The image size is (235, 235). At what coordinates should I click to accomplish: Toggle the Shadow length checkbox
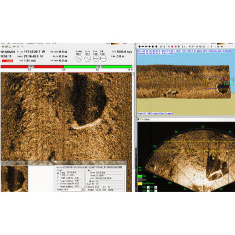(58, 184)
